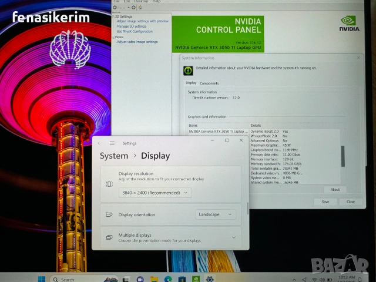Click the green info icon in System Information
376x282 pixels.
(188, 70)
